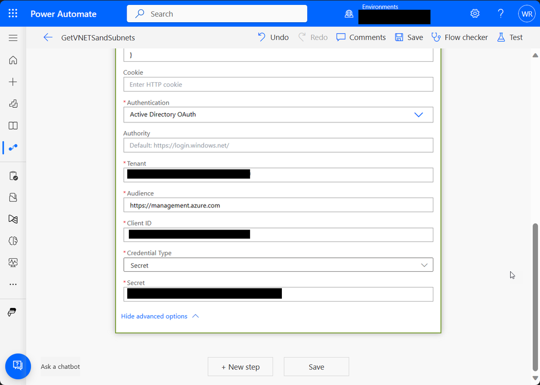Click the Authority input field

pyautogui.click(x=278, y=146)
